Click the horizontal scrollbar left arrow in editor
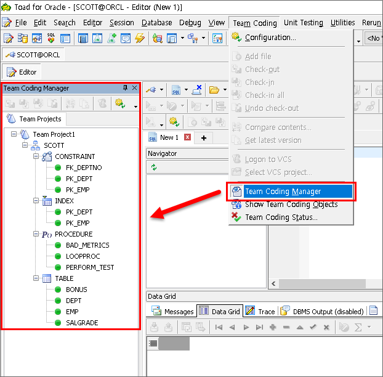This screenshot has width=383, height=377. (x=273, y=283)
